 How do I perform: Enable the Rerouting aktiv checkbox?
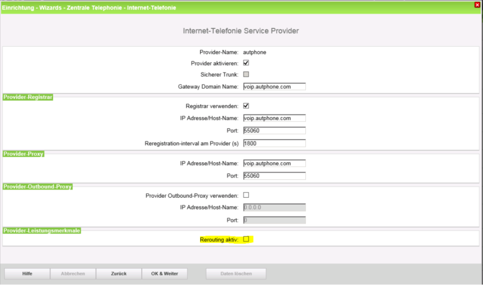[246, 239]
